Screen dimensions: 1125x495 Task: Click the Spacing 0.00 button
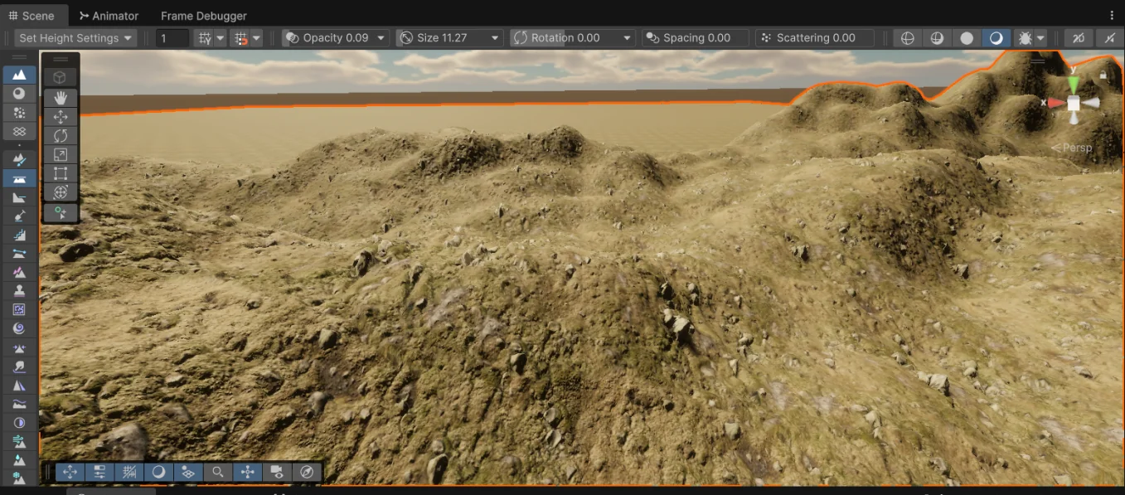tap(696, 38)
